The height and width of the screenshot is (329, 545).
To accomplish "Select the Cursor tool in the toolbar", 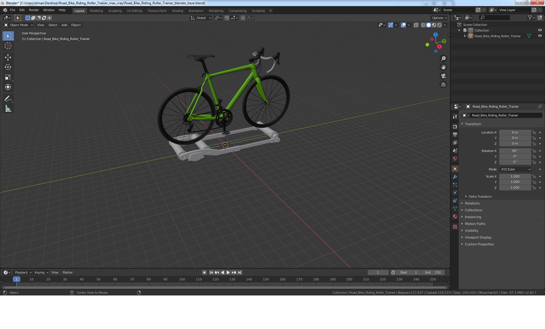I will pos(8,46).
